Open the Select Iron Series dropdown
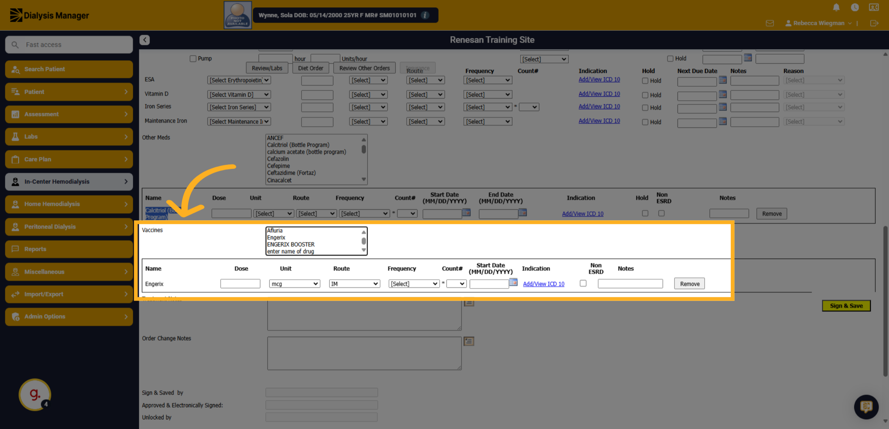This screenshot has height=429, width=889. (239, 107)
